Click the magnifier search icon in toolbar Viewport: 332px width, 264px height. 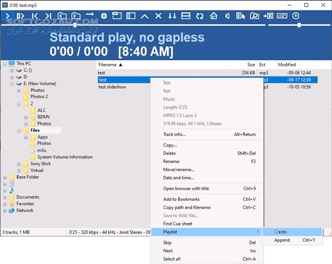[x=255, y=16]
